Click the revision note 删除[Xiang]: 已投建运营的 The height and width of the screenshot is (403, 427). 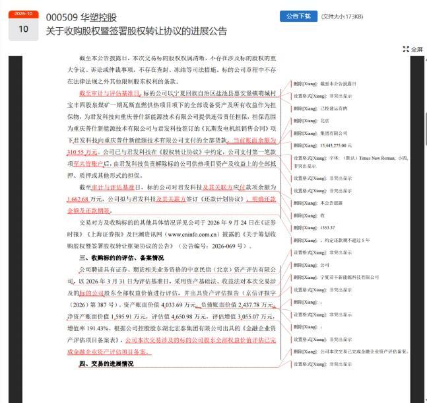(x=320, y=108)
